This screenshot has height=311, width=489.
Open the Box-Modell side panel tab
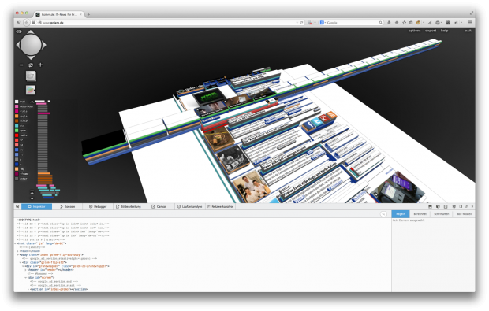pyautogui.click(x=464, y=214)
